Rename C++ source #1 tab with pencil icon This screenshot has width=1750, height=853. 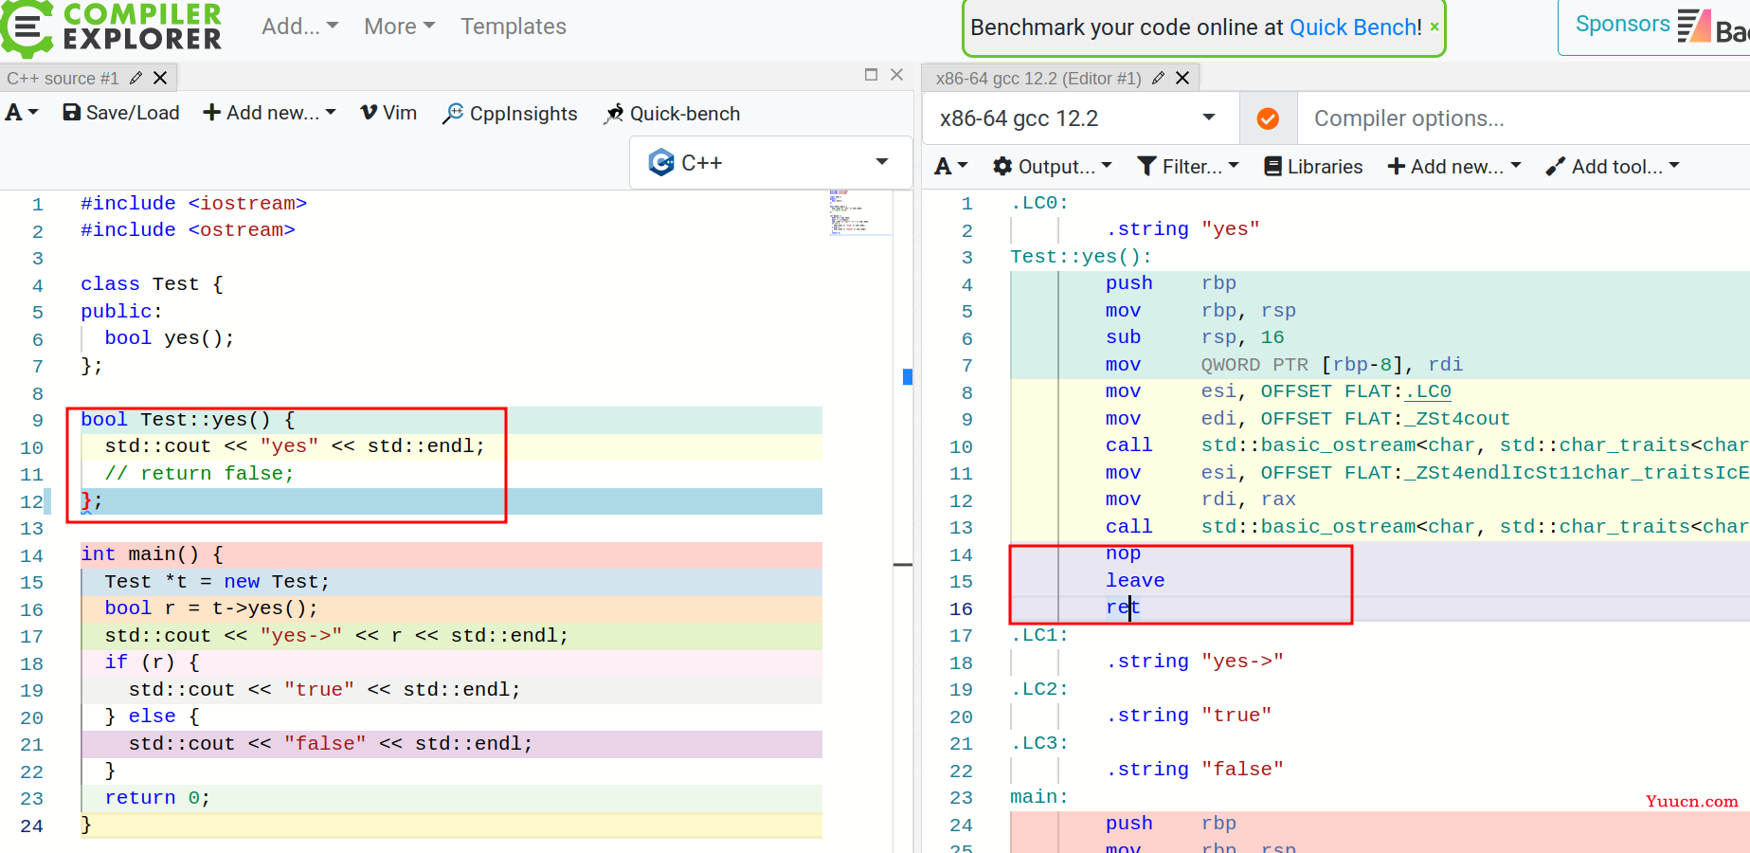coord(135,78)
